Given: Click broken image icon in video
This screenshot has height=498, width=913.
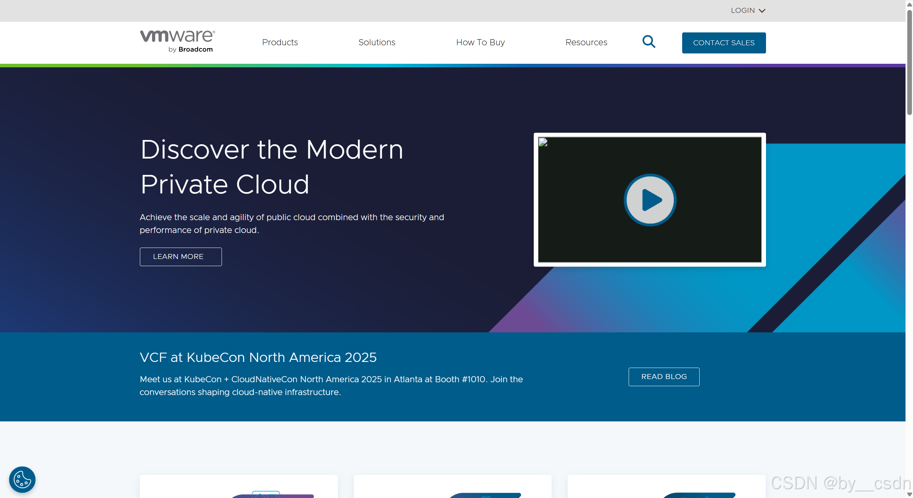Looking at the screenshot, I should click(543, 142).
